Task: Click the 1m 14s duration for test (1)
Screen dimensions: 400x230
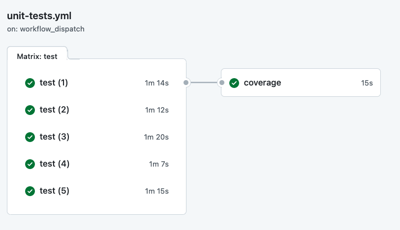Action: pos(156,83)
